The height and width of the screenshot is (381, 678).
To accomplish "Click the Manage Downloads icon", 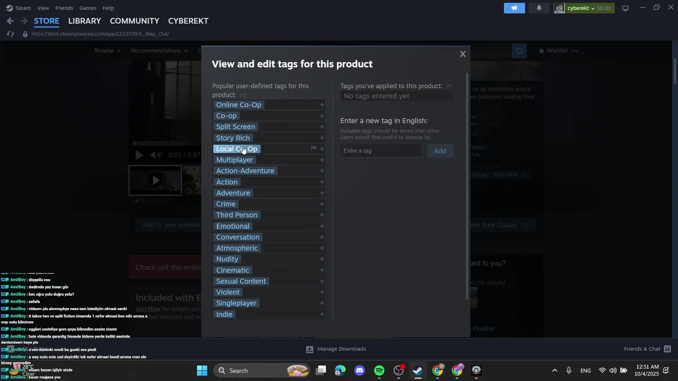I will 310,349.
